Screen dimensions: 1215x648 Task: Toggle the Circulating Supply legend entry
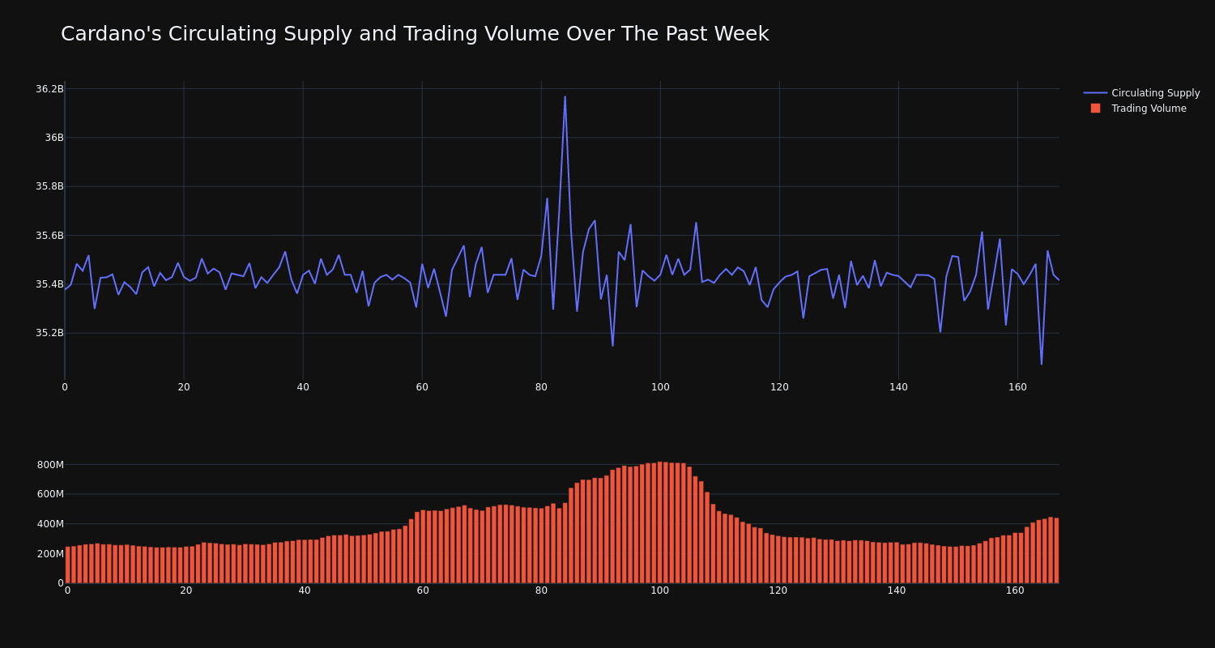(x=1141, y=93)
